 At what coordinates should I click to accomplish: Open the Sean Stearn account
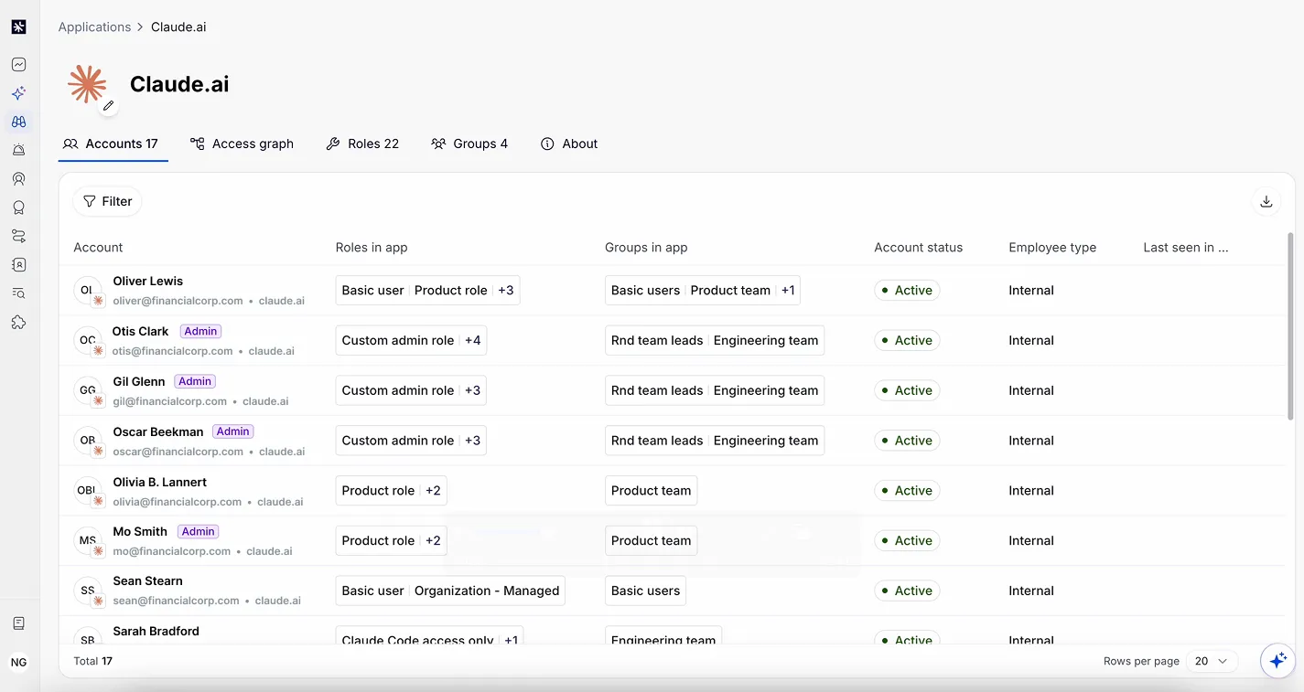tap(147, 581)
